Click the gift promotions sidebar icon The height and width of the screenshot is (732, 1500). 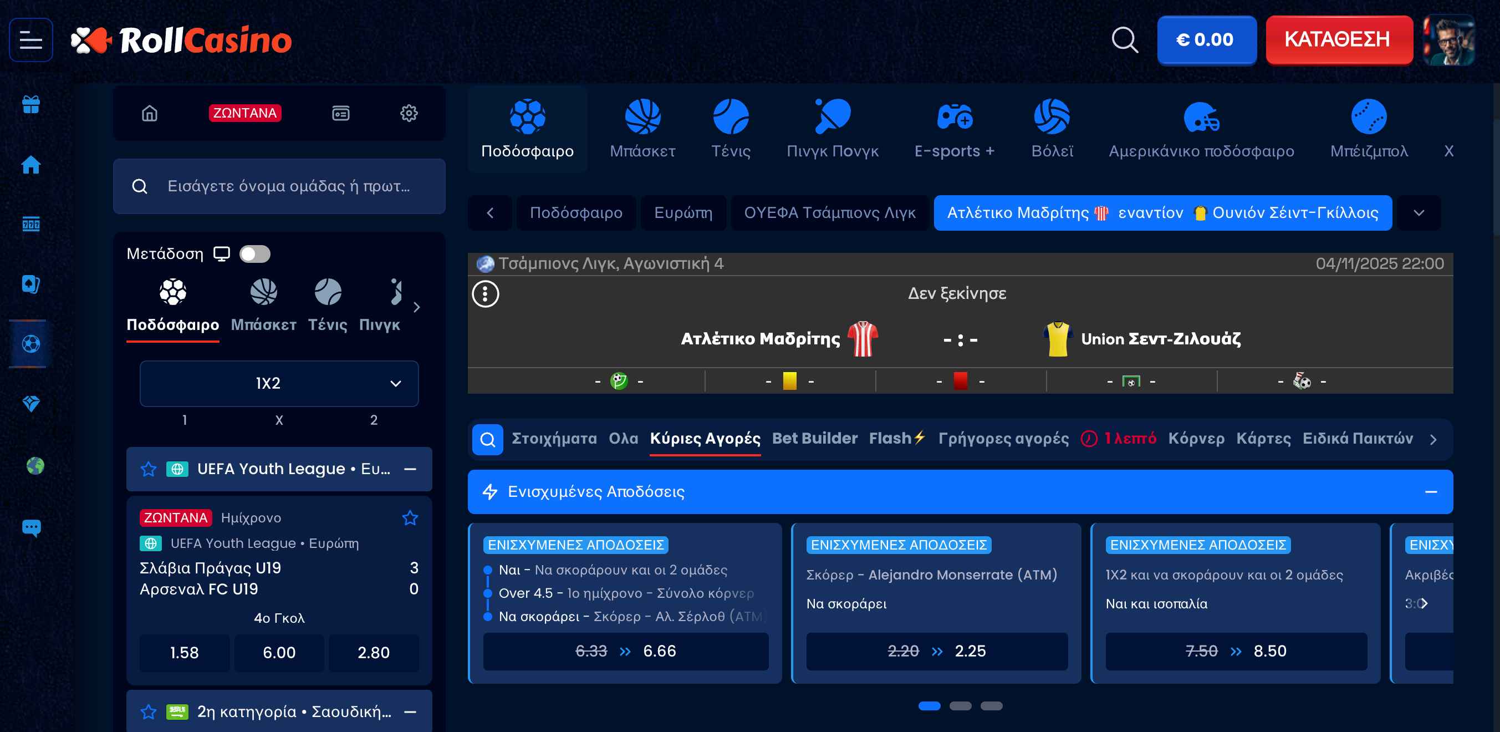point(31,105)
